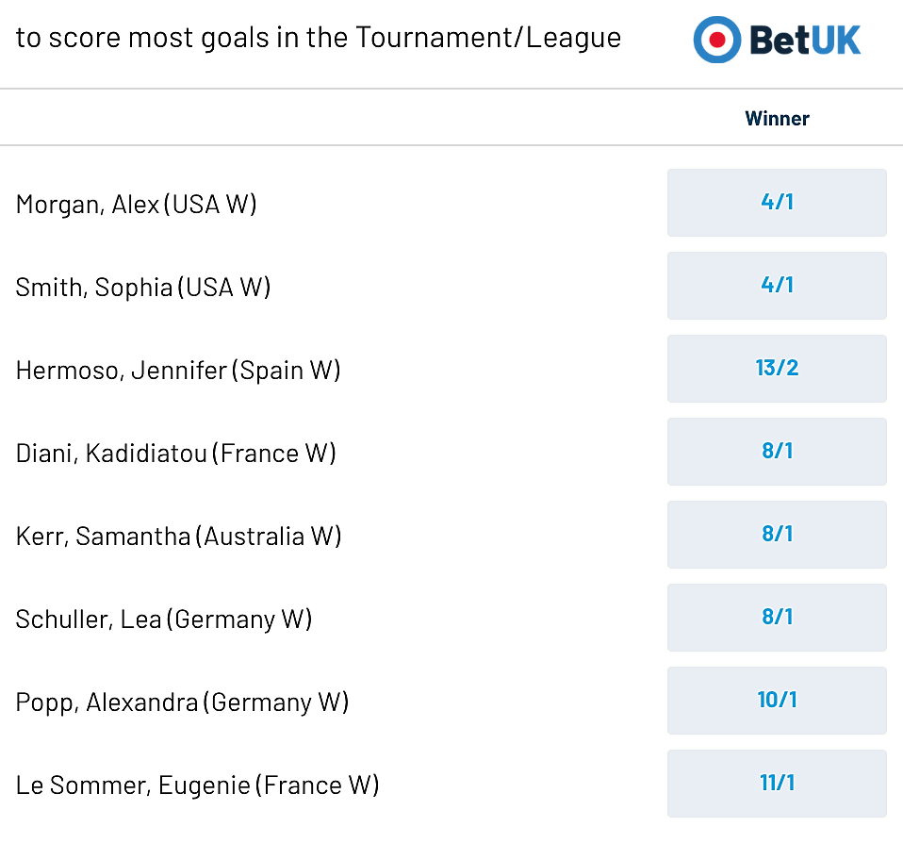This screenshot has height=843, width=903.
Task: Select Lea Schuller 8/1 odds button
Action: click(x=777, y=617)
